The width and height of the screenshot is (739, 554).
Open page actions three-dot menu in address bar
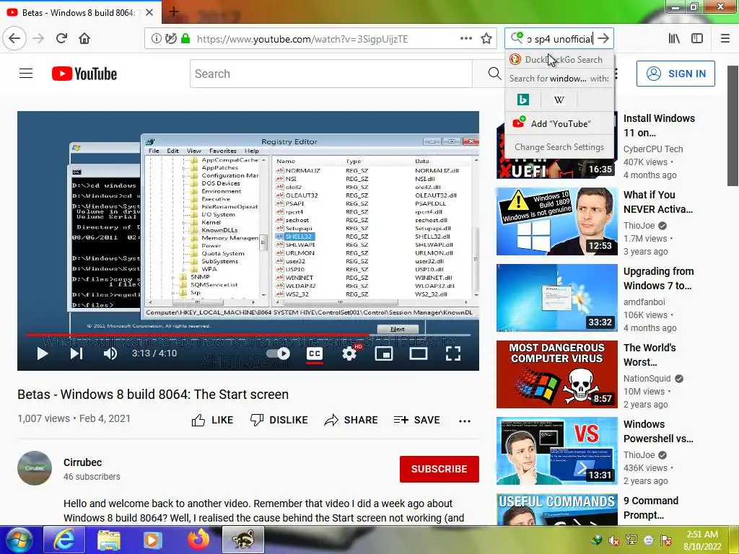click(x=465, y=39)
